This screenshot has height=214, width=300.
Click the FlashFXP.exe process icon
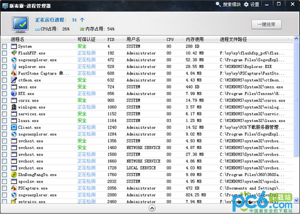tap(14, 52)
